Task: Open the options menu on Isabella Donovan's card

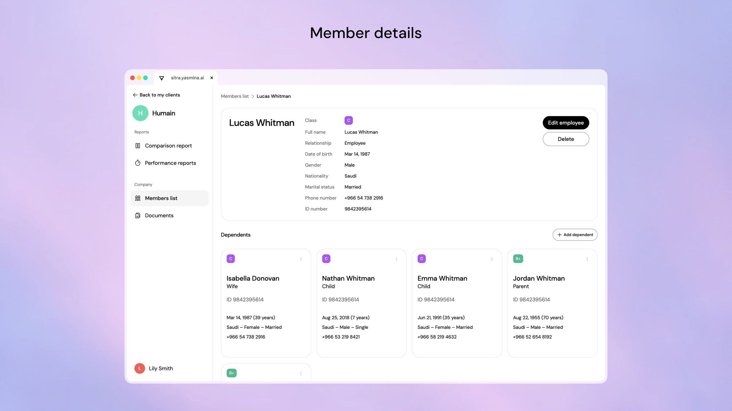Action: 301,259
